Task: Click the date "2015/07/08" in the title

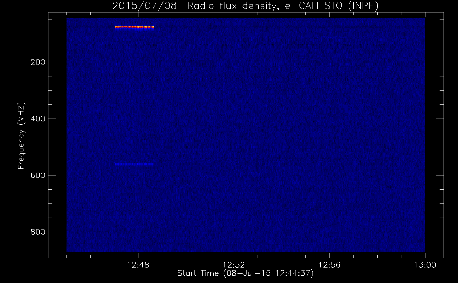Action: [145, 6]
